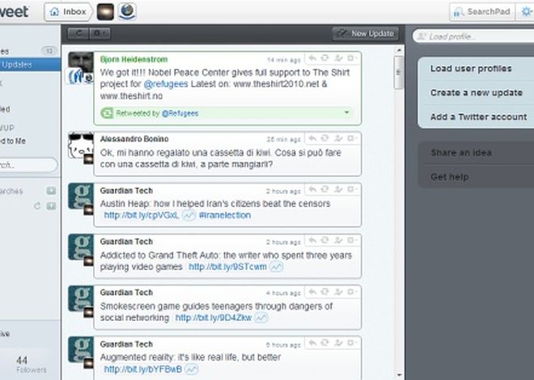The height and width of the screenshot is (380, 534).
Task: Open user actions icon on Augmented reality tweet
Action: [x=338, y=343]
